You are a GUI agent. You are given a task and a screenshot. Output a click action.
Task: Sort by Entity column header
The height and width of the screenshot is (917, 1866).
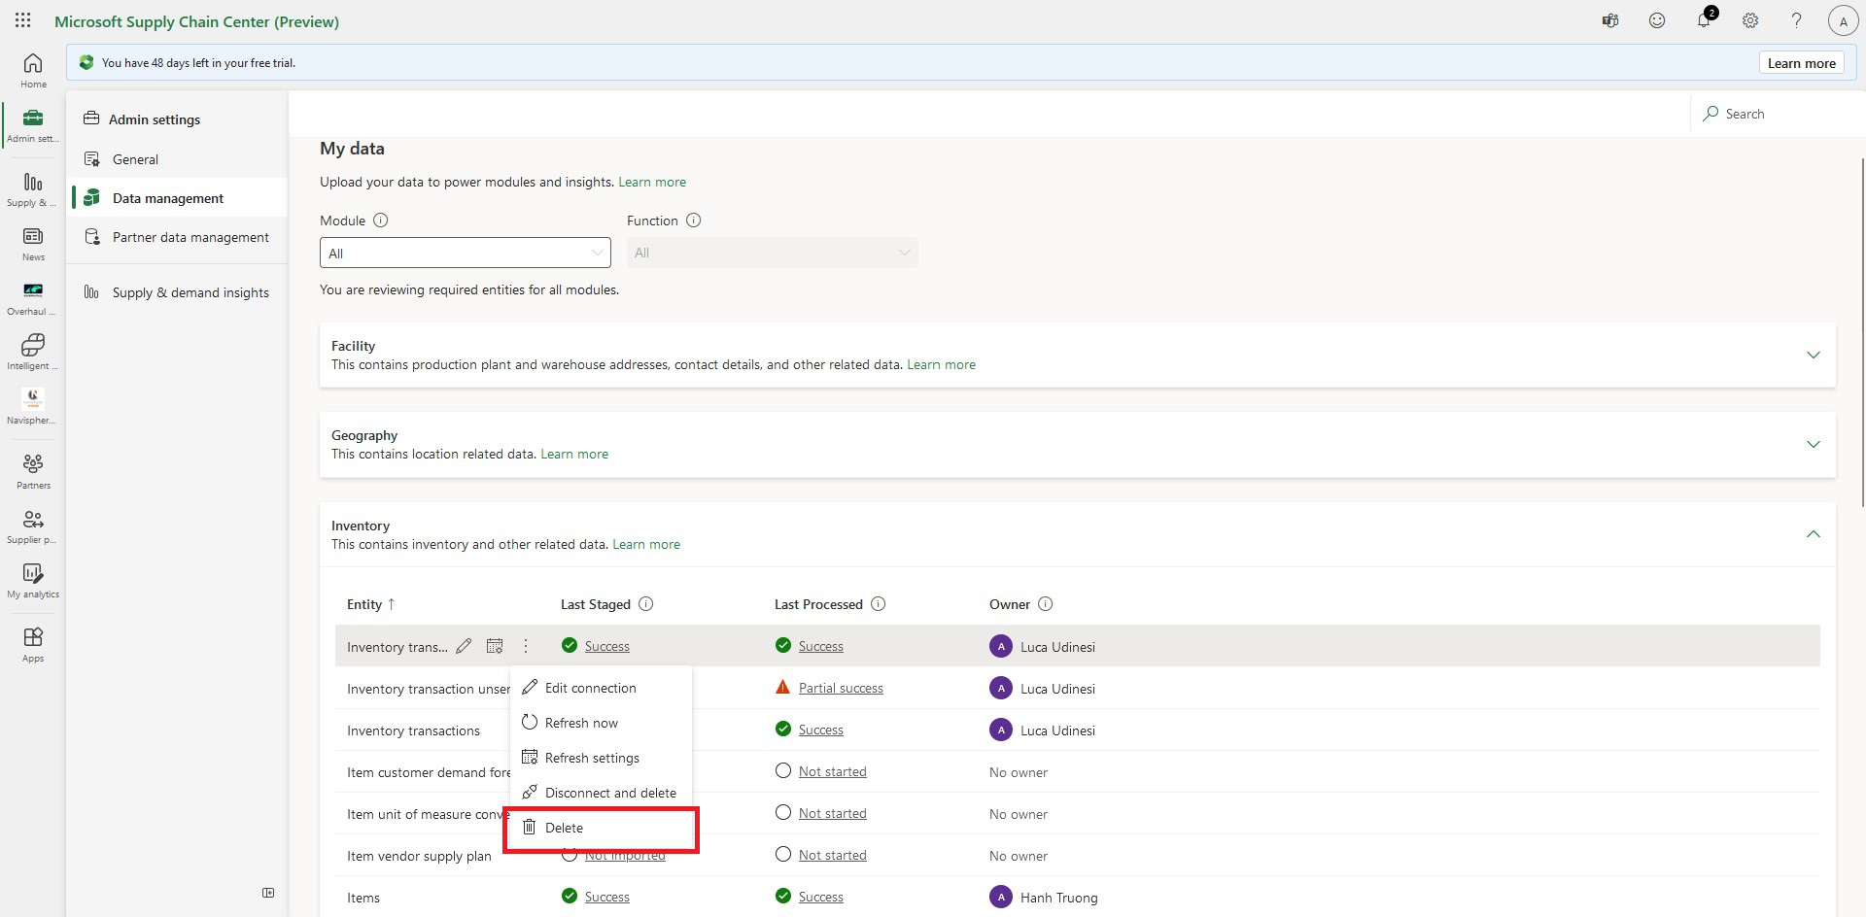(x=371, y=604)
